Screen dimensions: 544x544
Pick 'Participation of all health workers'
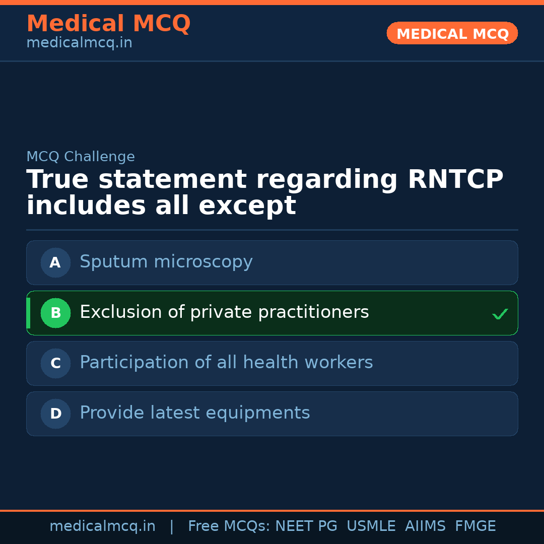(226, 363)
